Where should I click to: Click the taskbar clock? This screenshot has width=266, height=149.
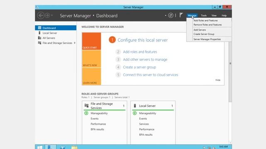(224, 147)
